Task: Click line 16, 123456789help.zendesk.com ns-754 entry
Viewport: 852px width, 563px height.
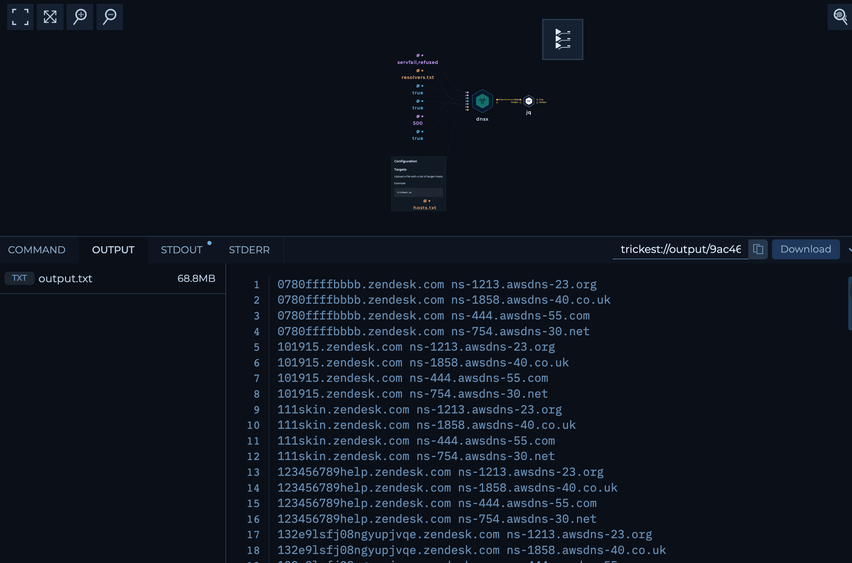Action: 437,519
